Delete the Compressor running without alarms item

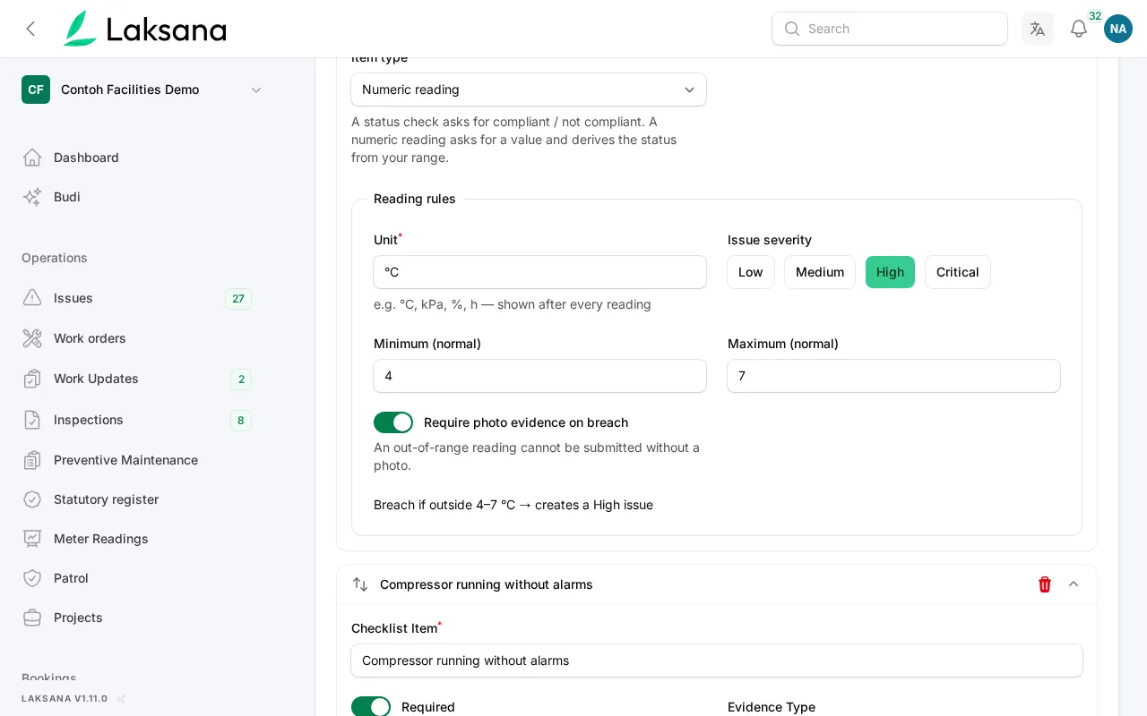point(1045,584)
